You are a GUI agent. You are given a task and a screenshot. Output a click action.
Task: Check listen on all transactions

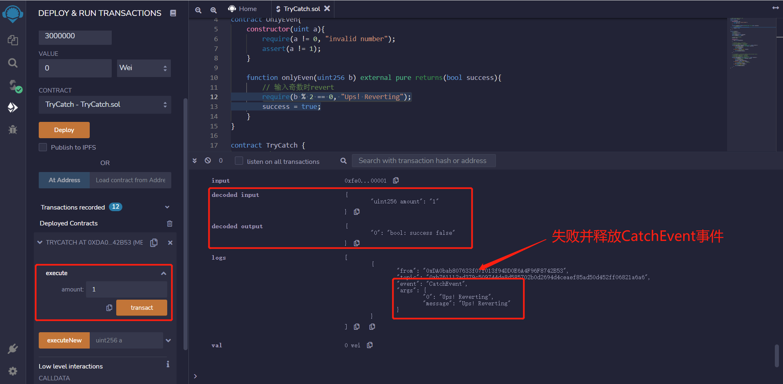tap(239, 161)
